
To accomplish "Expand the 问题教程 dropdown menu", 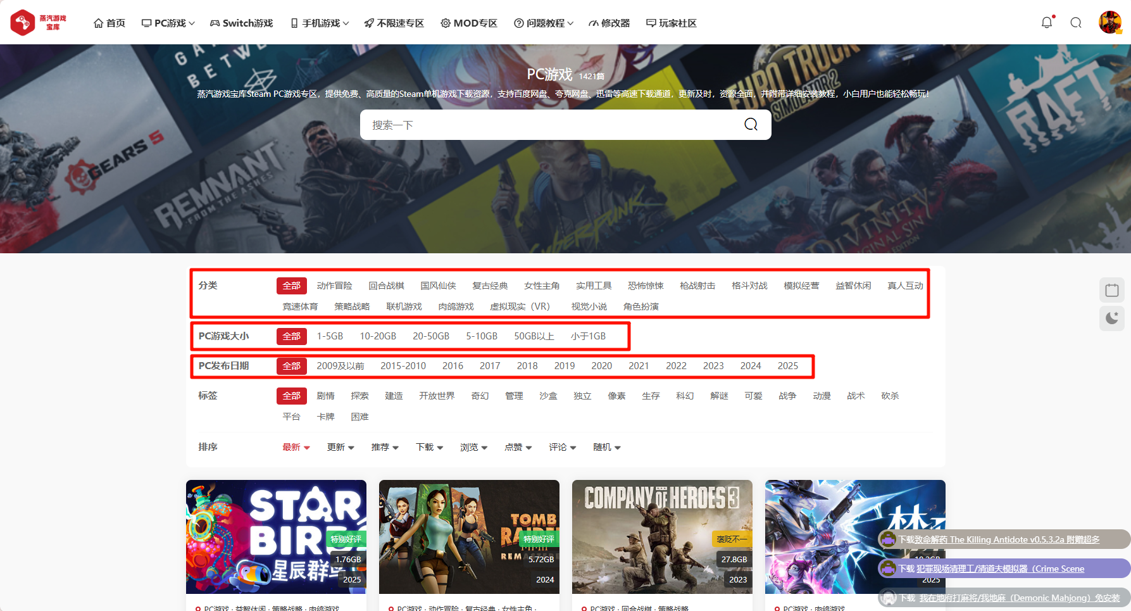I will (544, 23).
